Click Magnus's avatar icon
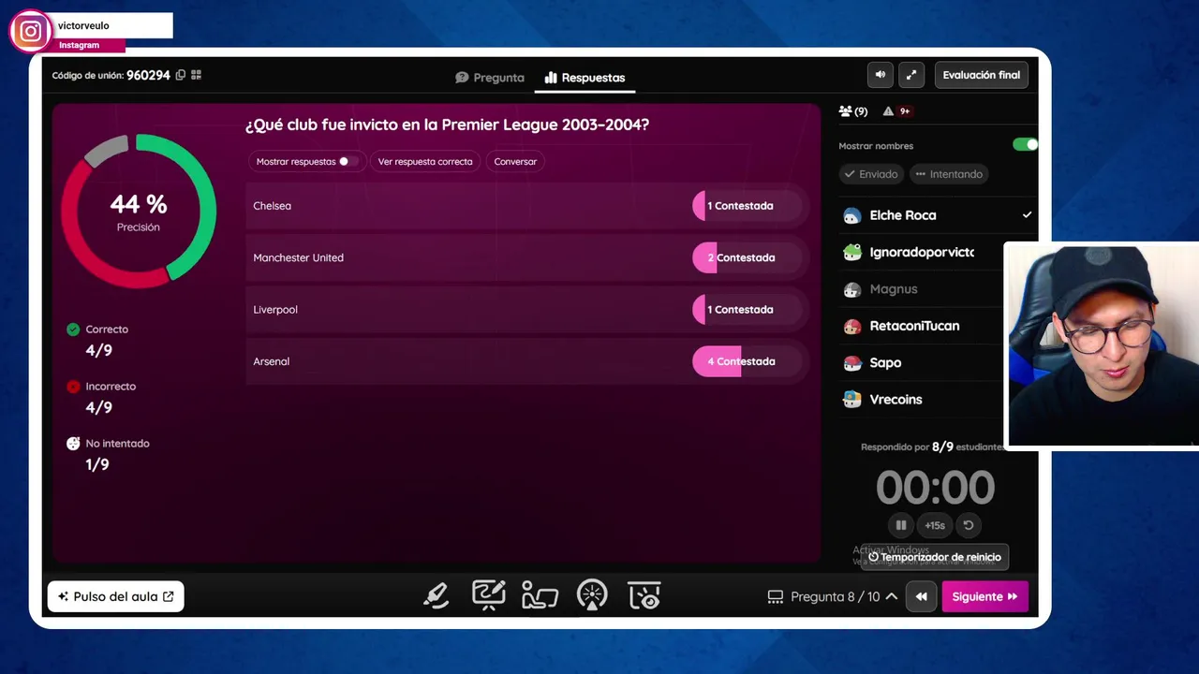This screenshot has height=674, width=1199. [851, 289]
